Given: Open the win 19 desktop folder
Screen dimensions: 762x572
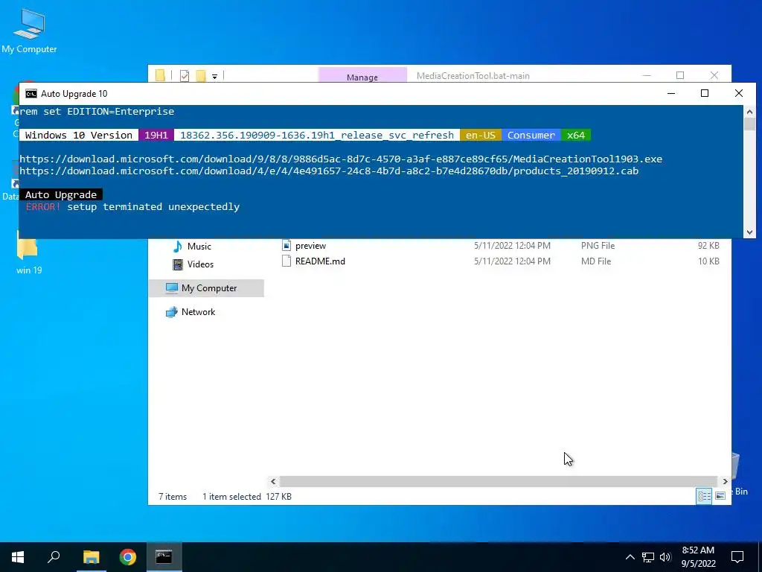Looking at the screenshot, I should (x=28, y=253).
